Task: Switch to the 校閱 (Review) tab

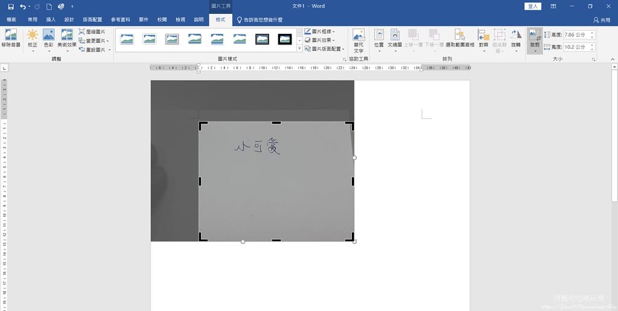Action: (162, 19)
